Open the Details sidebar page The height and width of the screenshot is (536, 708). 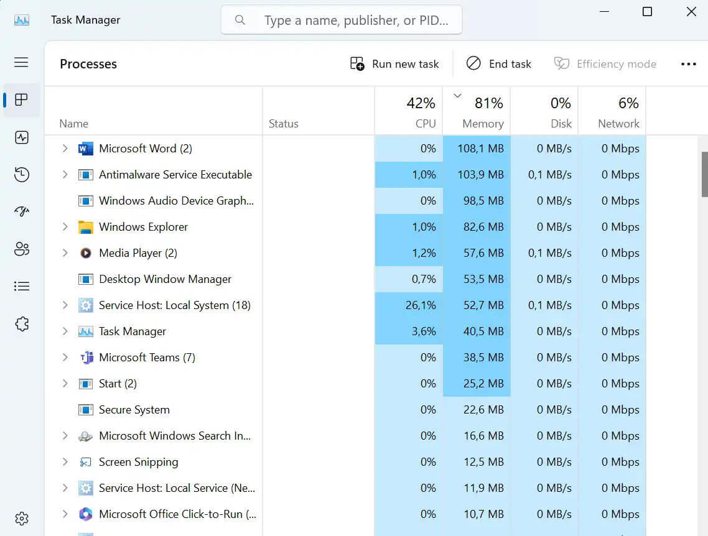(21, 286)
